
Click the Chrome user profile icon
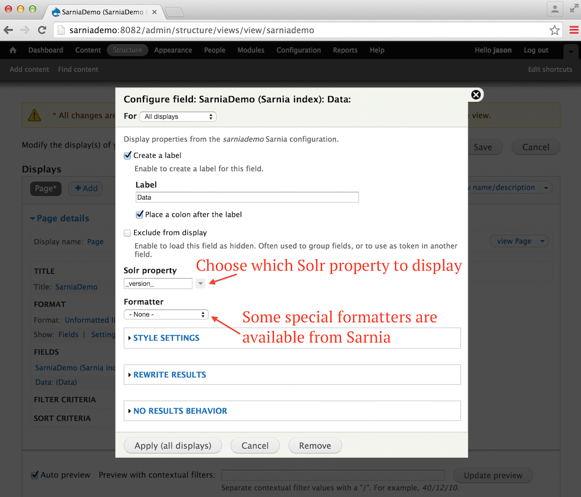pos(555,9)
